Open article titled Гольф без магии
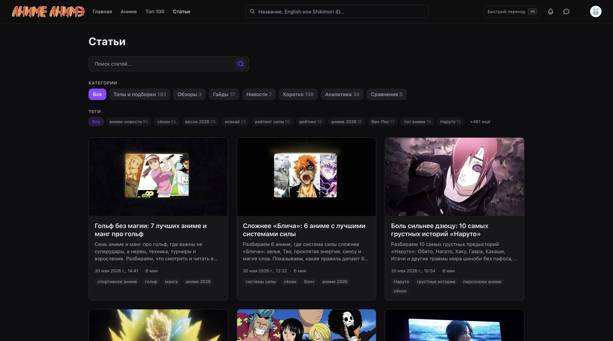This screenshot has height=341, width=613. coord(151,230)
